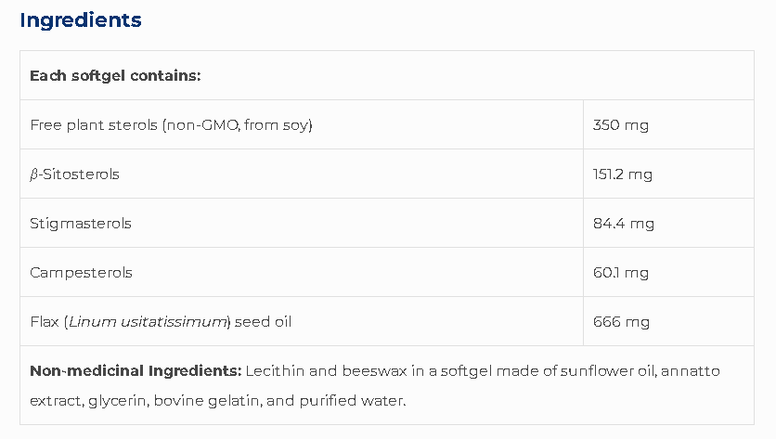Screen dimensions: 776x439
Task: Click the 'Each softgel contains:' header
Action: [x=115, y=75]
